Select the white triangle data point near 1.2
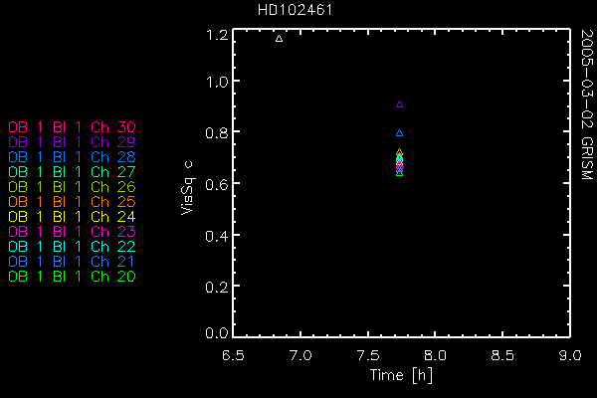This screenshot has width=597, height=398. pos(279,39)
